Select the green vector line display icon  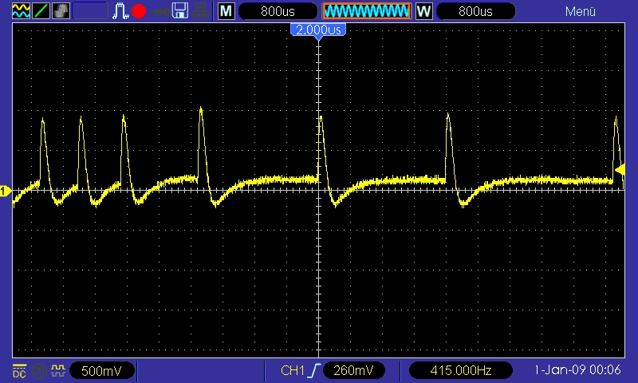coord(41,11)
